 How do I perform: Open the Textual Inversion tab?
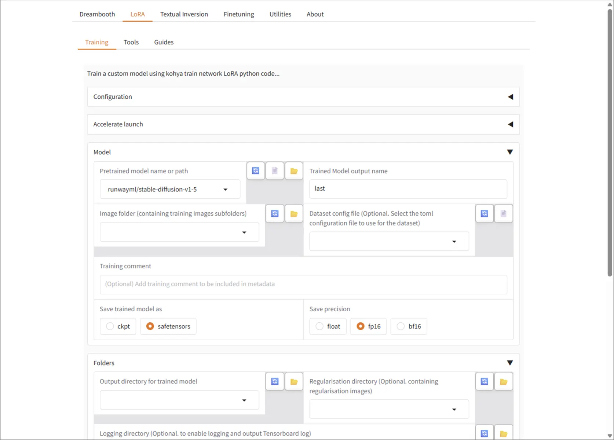tap(184, 14)
